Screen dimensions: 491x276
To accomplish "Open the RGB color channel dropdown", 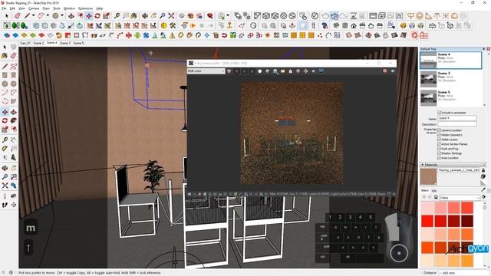I will click(206, 71).
